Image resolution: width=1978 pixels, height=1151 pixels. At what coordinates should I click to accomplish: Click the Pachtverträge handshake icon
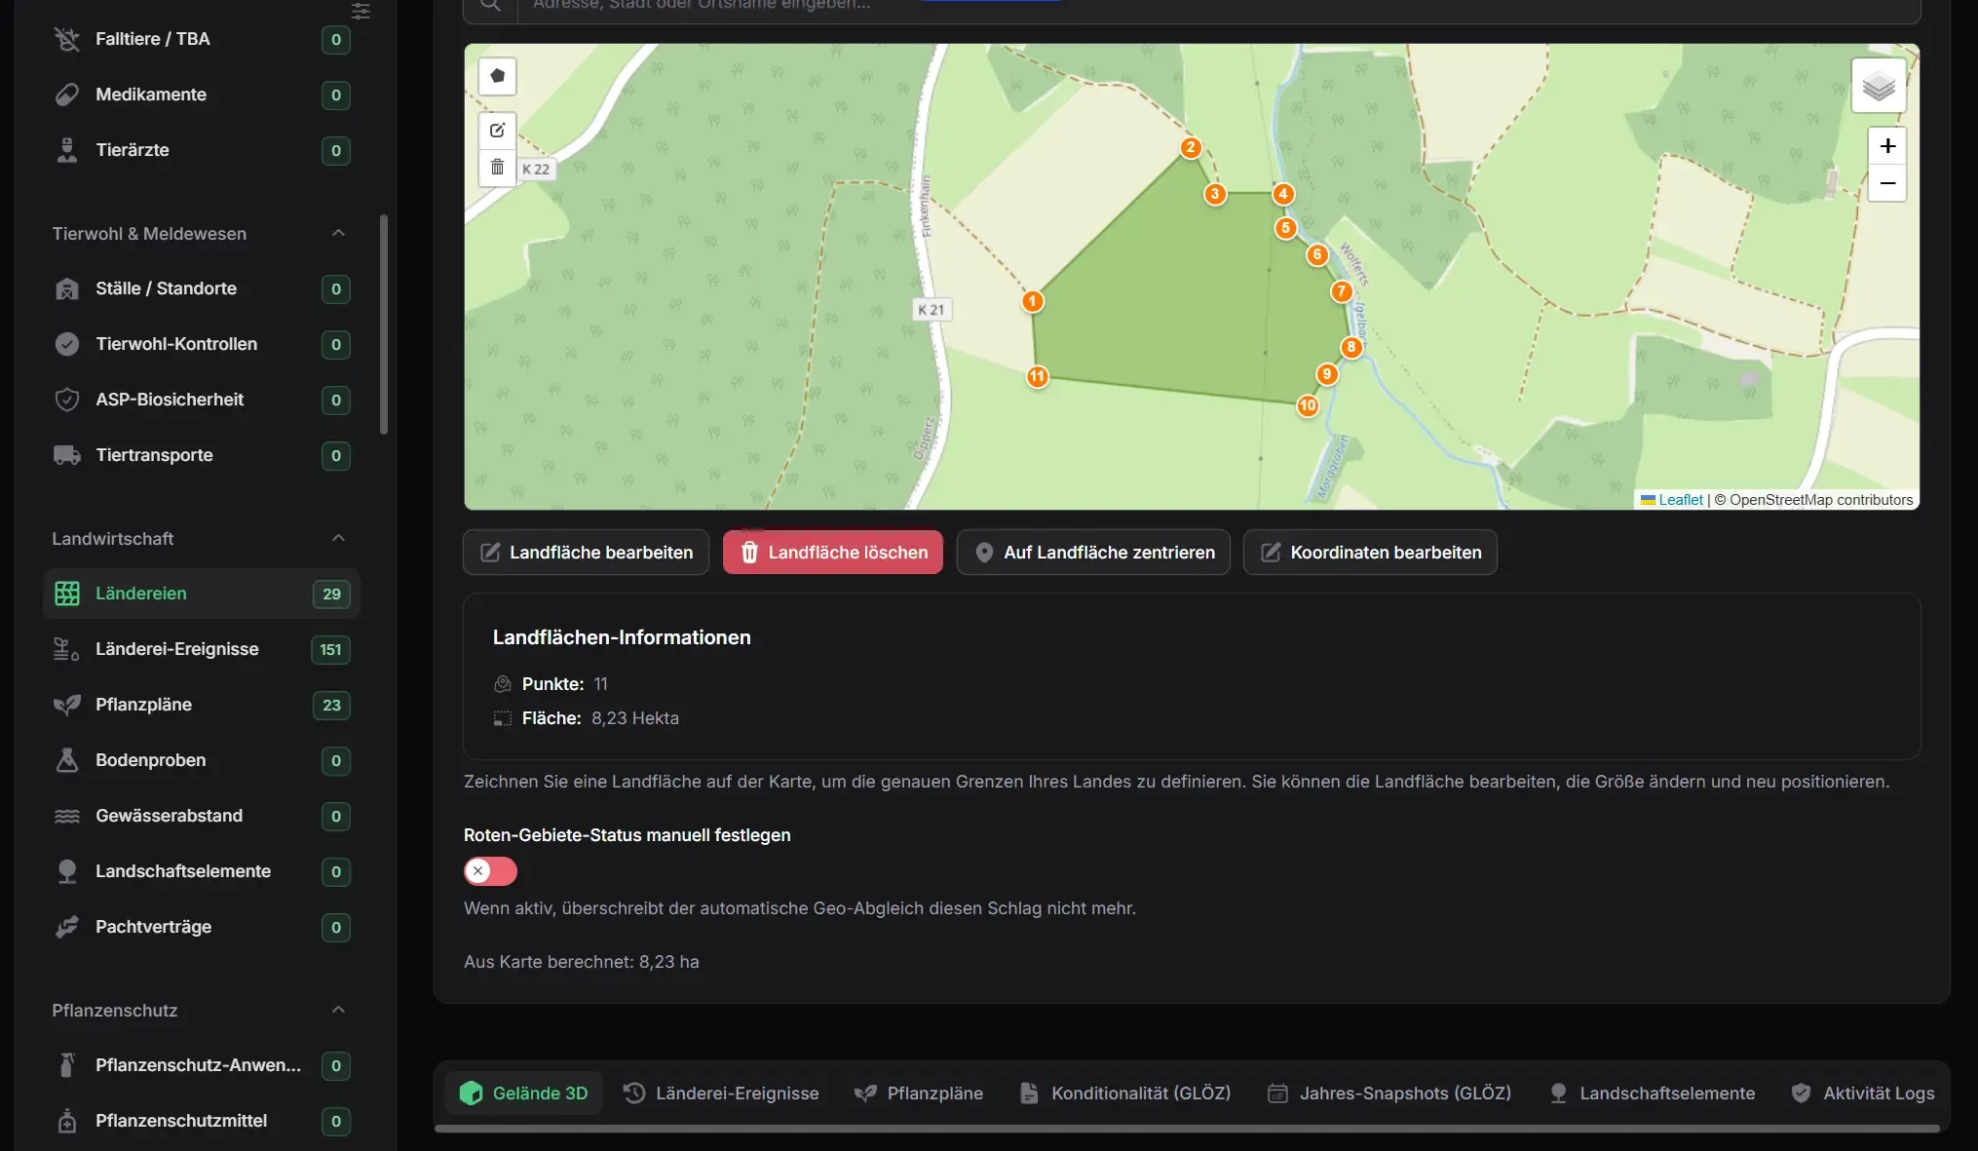pos(66,927)
